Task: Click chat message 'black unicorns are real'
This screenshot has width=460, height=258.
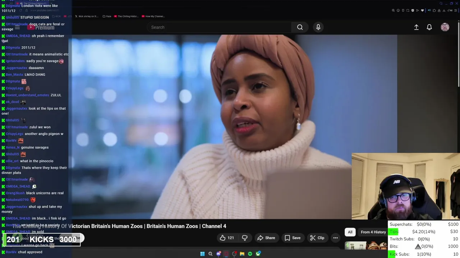Action: (45, 193)
